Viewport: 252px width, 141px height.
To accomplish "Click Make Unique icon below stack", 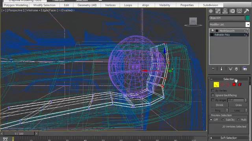I will [x=230, y=69].
